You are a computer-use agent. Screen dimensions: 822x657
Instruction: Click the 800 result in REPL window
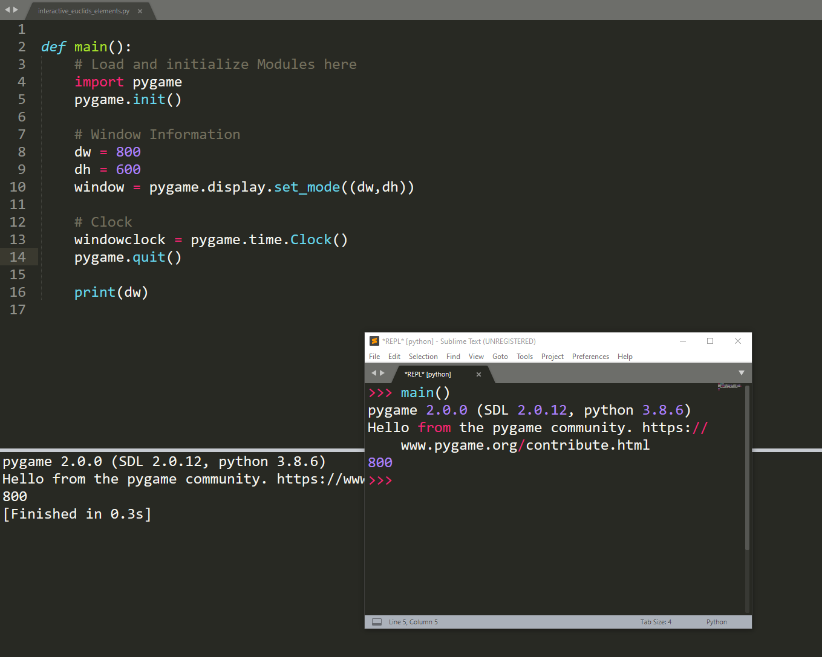[x=380, y=462]
